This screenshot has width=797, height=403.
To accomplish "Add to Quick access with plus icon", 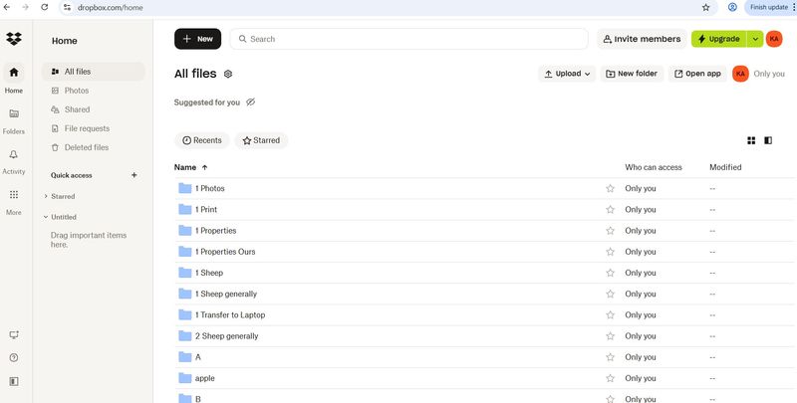I will 133,175.
